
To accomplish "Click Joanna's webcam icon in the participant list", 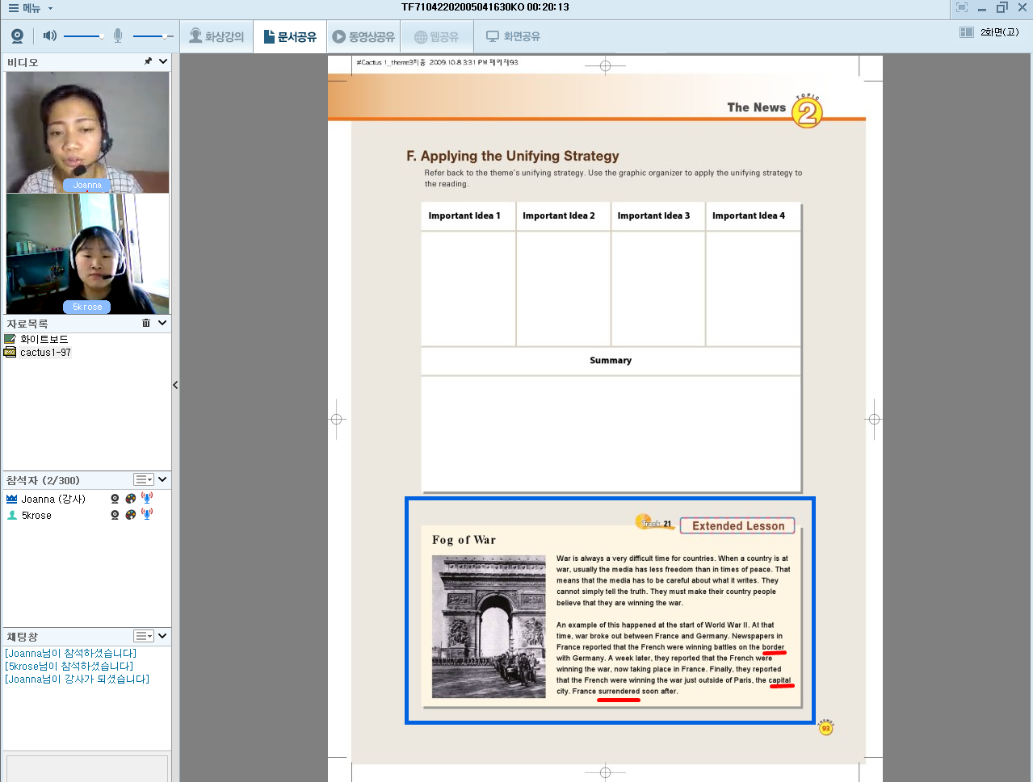I will (115, 499).
